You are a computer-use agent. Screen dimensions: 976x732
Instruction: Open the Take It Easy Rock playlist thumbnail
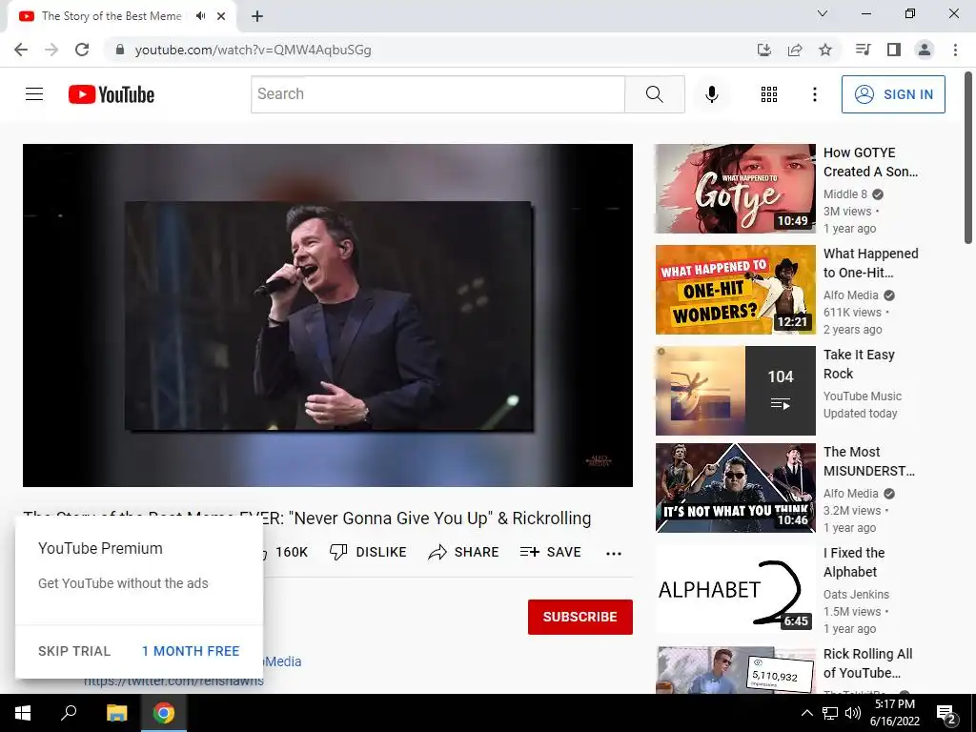coord(735,390)
